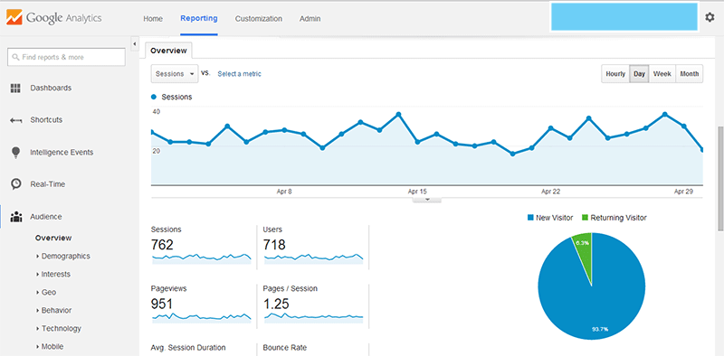Image resolution: width=724 pixels, height=356 pixels.
Task: Click the Sessions legend dot
Action: tap(154, 98)
